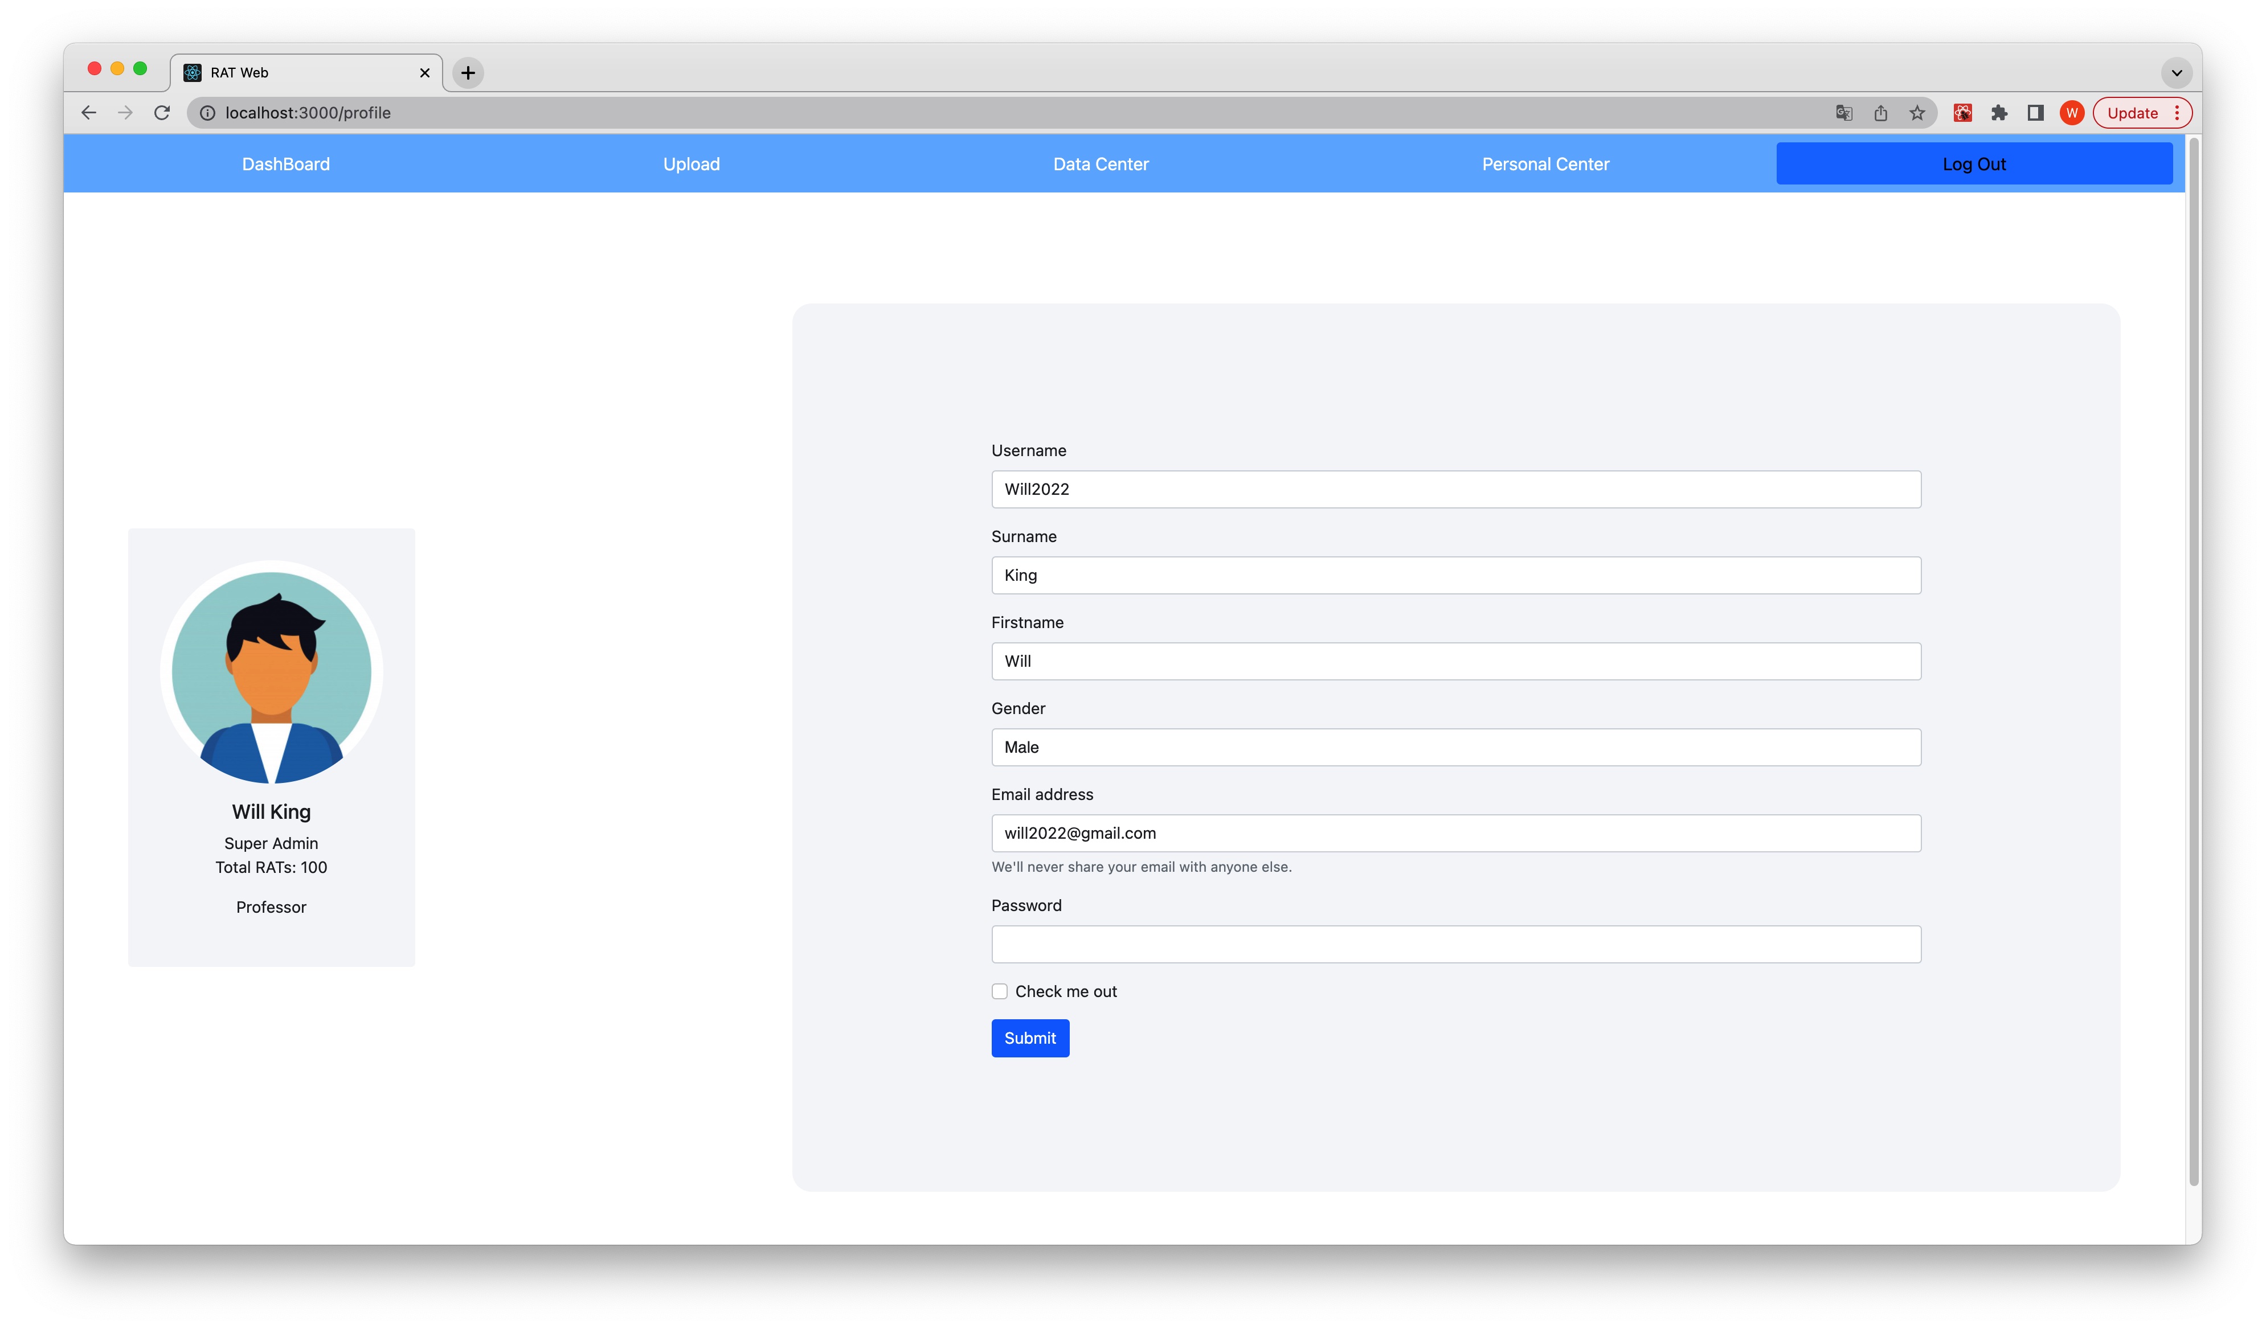Tick the Check me out checkbox

[x=999, y=991]
